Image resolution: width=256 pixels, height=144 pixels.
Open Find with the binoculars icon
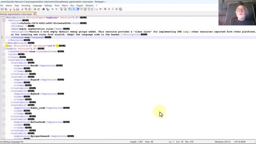44,9
